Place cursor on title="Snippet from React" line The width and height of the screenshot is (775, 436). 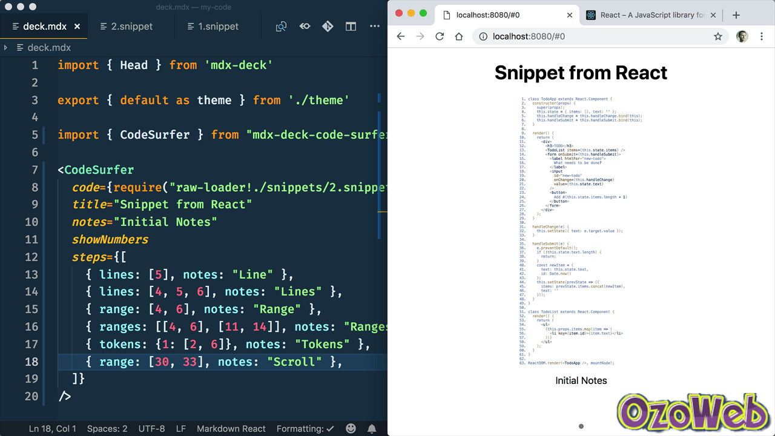pyautogui.click(x=162, y=205)
